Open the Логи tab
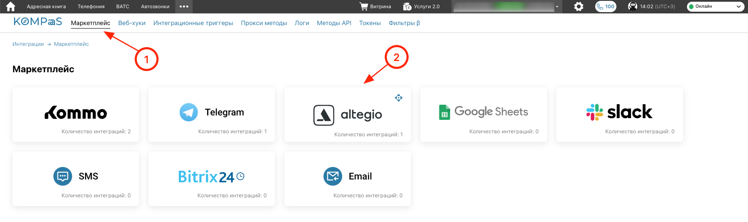The image size is (748, 222). click(x=302, y=23)
